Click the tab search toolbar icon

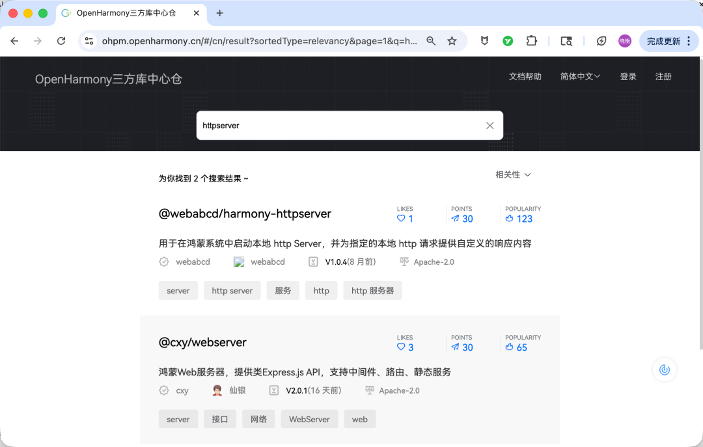pyautogui.click(x=566, y=41)
